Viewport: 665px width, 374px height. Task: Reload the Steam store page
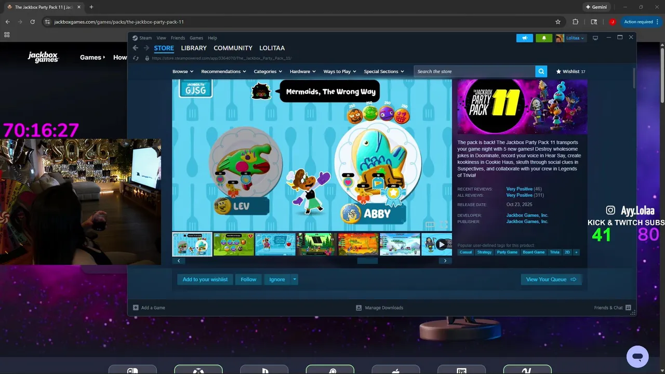click(x=136, y=58)
